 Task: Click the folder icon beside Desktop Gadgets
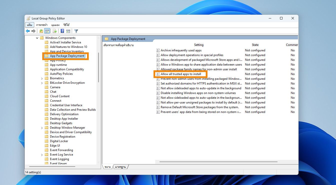(x=46, y=123)
